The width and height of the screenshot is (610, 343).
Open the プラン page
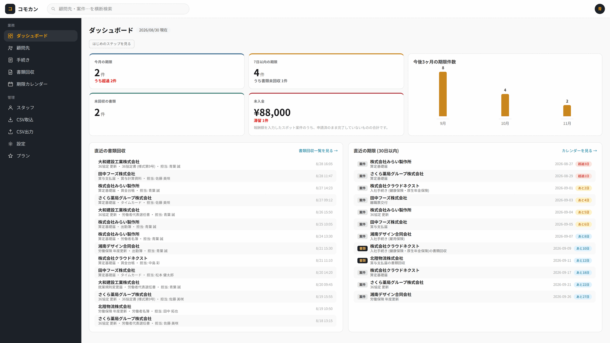(41, 156)
